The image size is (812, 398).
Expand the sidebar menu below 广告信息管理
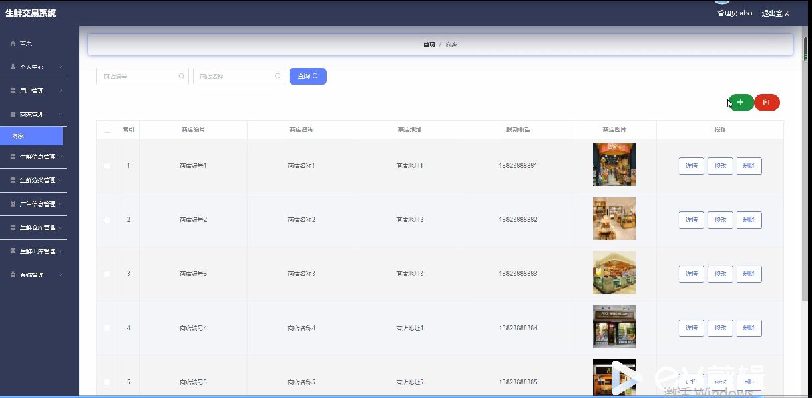tap(60, 227)
